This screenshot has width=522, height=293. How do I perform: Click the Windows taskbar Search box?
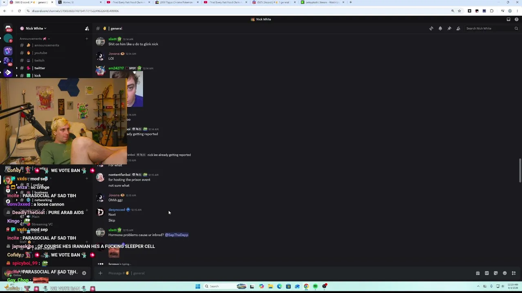[226, 286]
